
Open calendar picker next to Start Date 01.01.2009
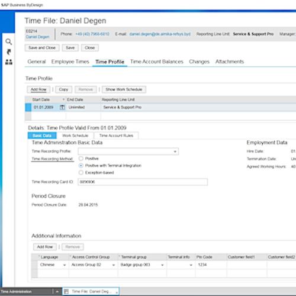point(62,107)
